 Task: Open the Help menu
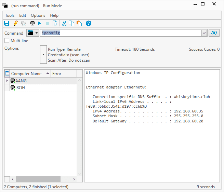point(54,15)
